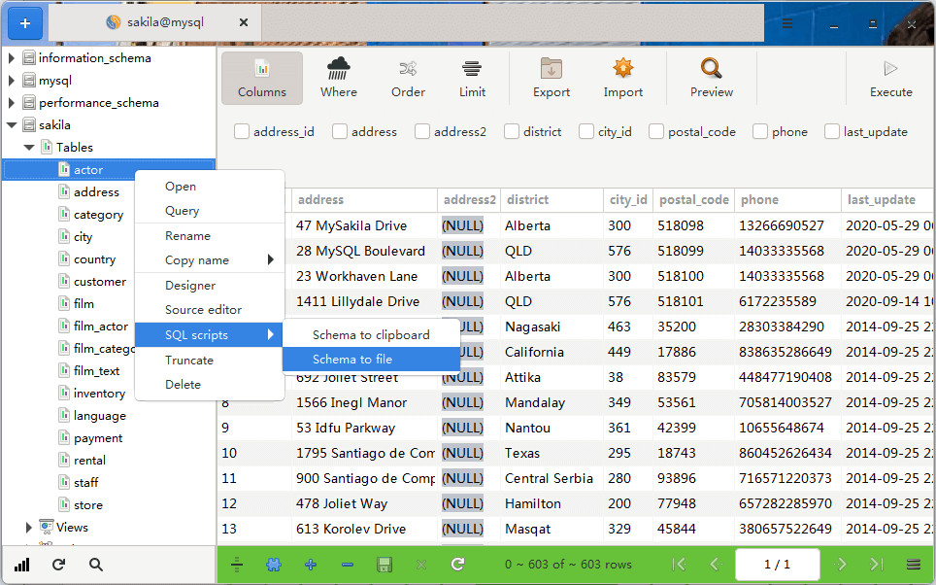The width and height of the screenshot is (936, 585).
Task: Open the Where filter tool
Action: coord(339,79)
